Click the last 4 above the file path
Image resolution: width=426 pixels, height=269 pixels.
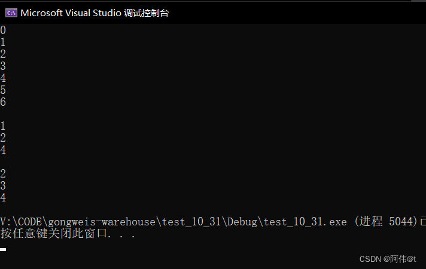pos(3,197)
